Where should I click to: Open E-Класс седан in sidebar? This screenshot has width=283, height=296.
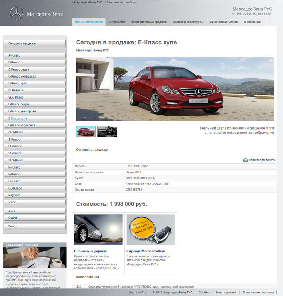click(x=35, y=104)
